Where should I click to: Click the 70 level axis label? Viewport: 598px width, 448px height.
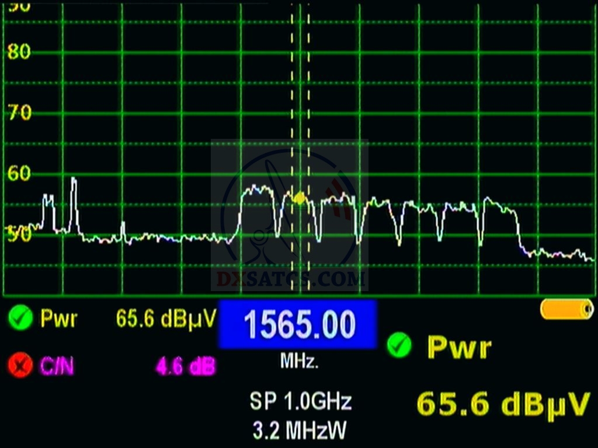[19, 113]
